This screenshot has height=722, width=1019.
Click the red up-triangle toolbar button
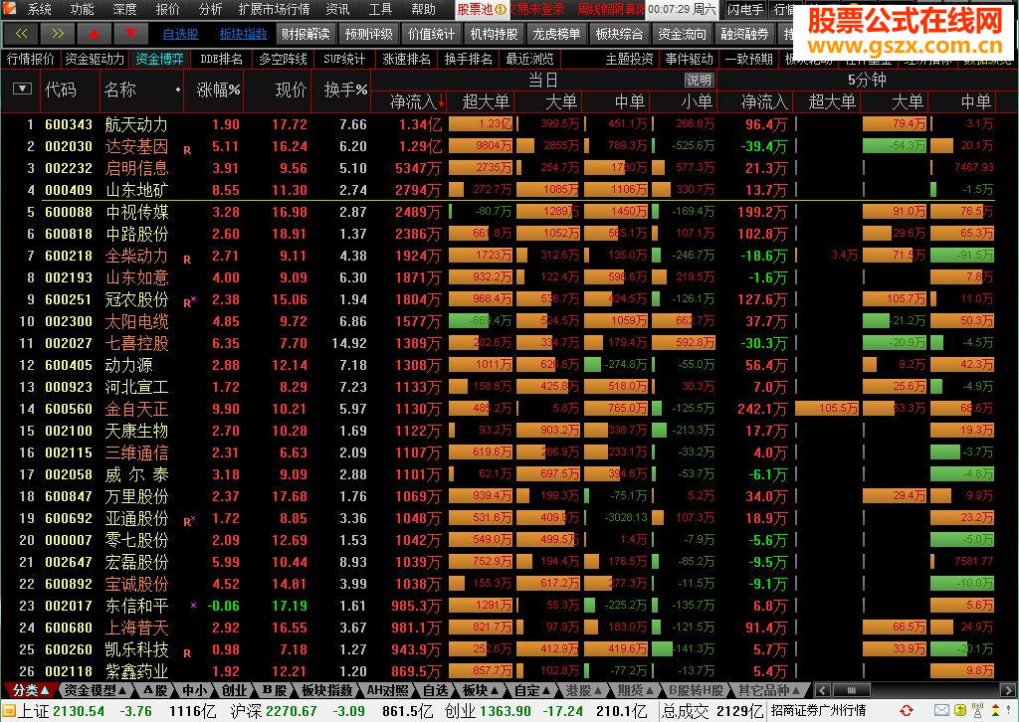95,34
